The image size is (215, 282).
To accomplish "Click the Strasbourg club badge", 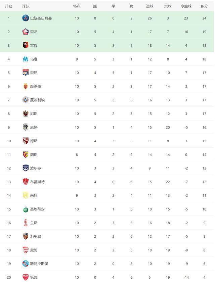I will pos(26,264).
